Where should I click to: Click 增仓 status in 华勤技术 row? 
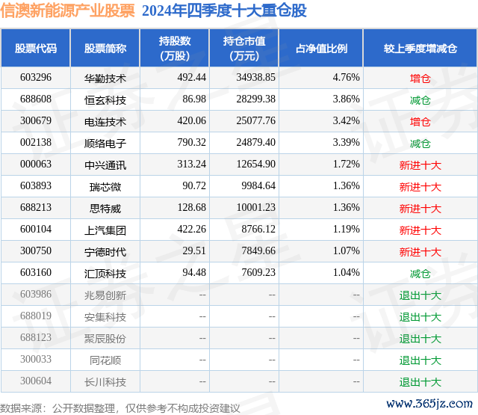tap(420, 79)
